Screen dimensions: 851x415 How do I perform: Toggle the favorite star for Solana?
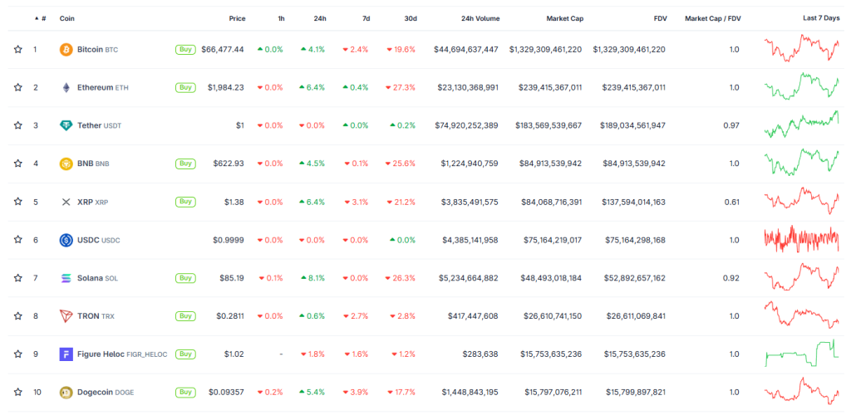[x=17, y=278]
